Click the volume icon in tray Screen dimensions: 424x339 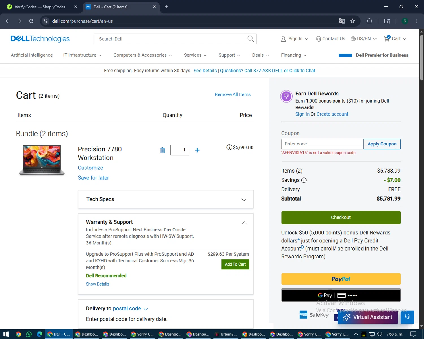(380, 334)
